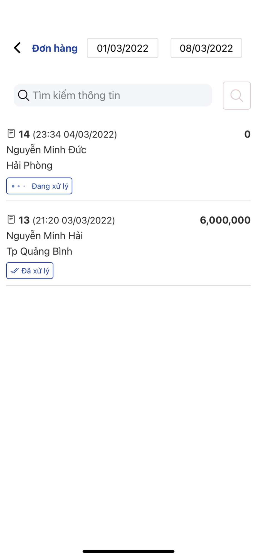Tap the home indicator bar

(x=128, y=551)
